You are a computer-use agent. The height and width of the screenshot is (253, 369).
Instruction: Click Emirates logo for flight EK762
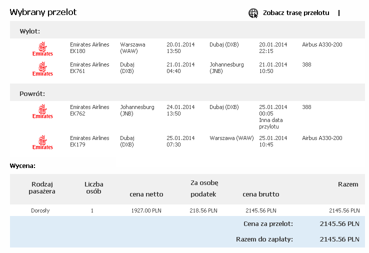[42, 111]
